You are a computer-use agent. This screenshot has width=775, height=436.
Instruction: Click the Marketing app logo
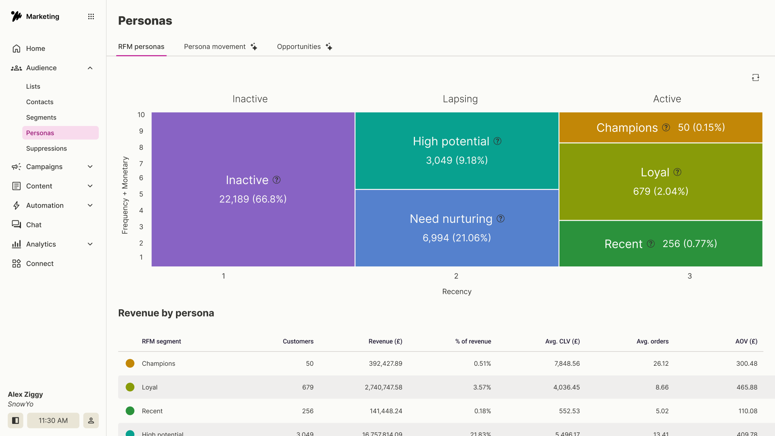pyautogui.click(x=16, y=16)
